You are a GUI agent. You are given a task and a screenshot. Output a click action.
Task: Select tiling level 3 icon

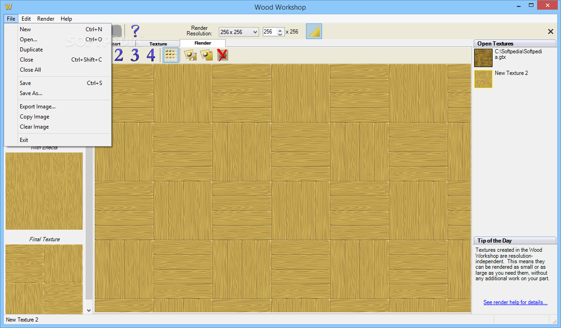135,55
